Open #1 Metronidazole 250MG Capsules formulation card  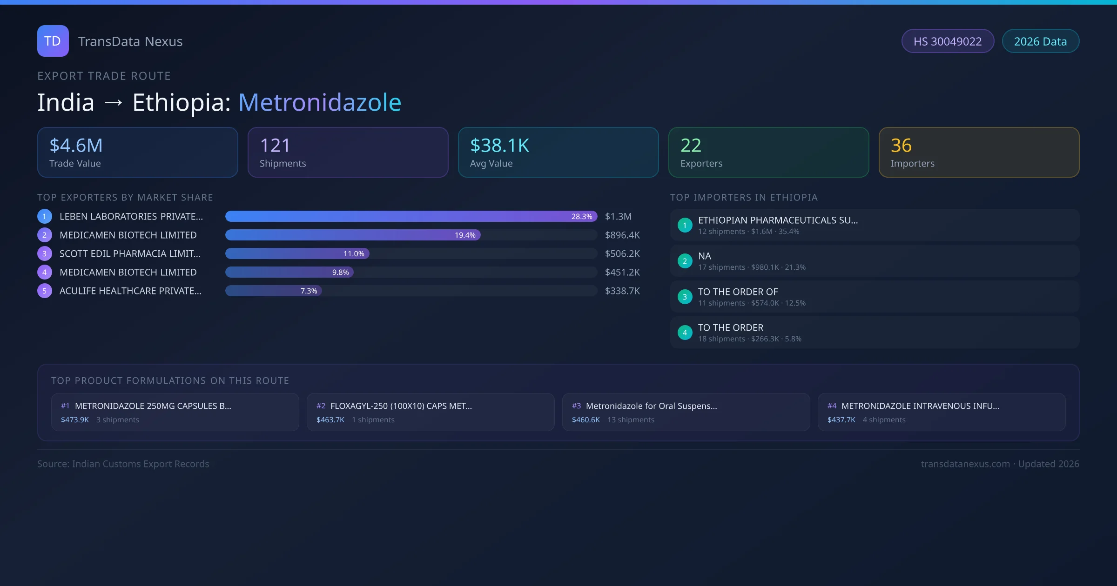(175, 412)
